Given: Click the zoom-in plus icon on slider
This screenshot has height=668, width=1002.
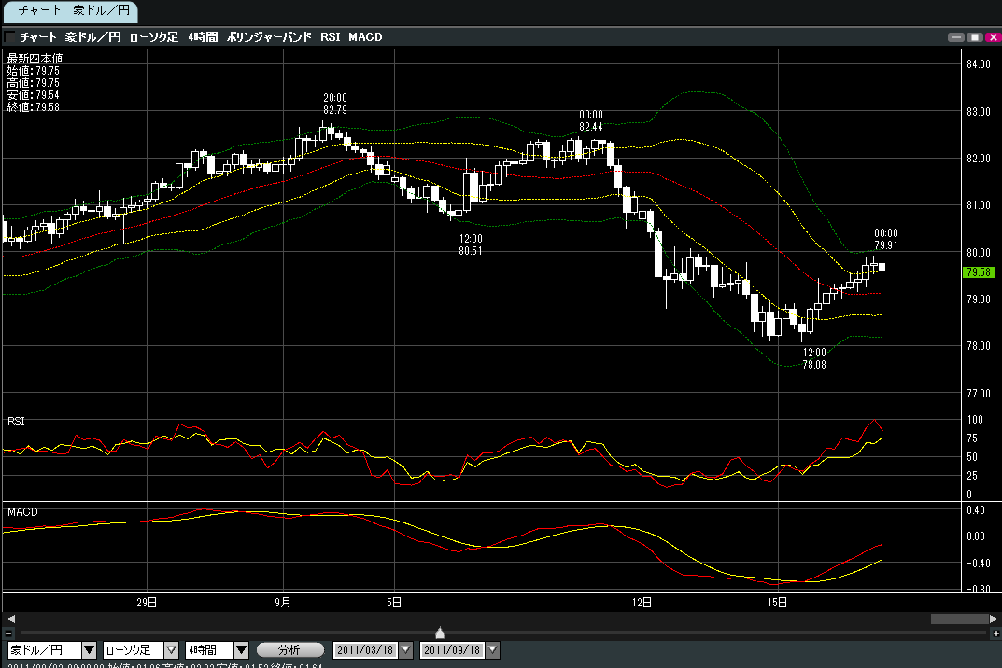Looking at the screenshot, I should tap(995, 633).
